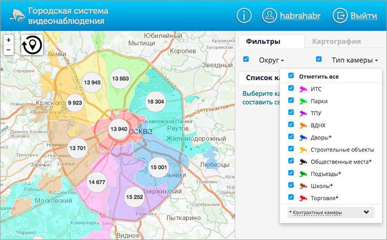This screenshot has width=387, height=240.
Task: Click the 18 304 camera cluster
Action: (x=155, y=101)
